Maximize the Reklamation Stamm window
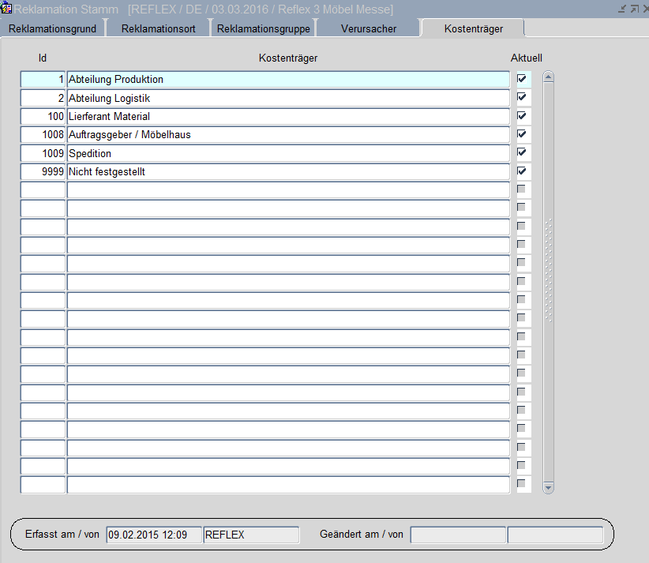Viewport: 649px width, 563px height. tap(633, 9)
